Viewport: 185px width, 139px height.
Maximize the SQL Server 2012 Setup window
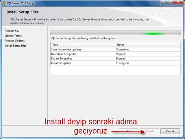point(170,3)
